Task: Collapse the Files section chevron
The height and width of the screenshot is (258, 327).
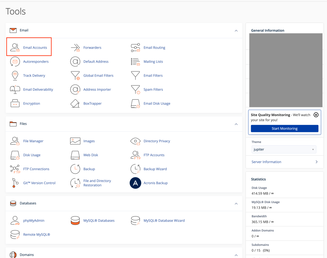Action: click(236, 124)
